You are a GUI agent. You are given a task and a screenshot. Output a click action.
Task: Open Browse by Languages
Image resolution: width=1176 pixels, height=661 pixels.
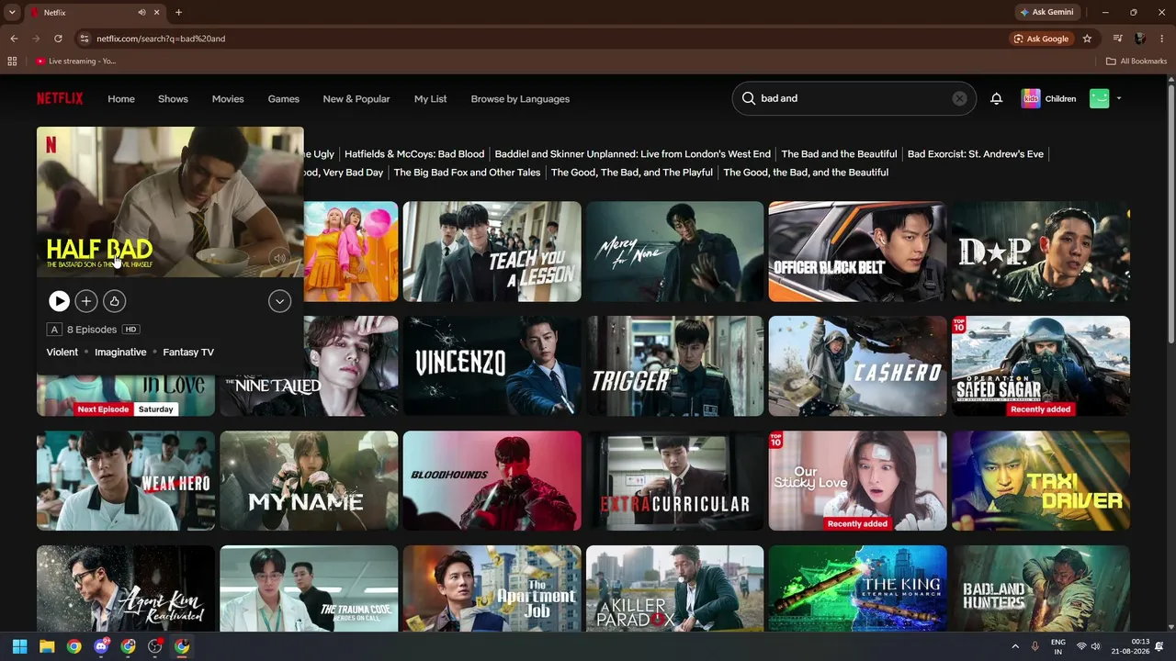520,98
